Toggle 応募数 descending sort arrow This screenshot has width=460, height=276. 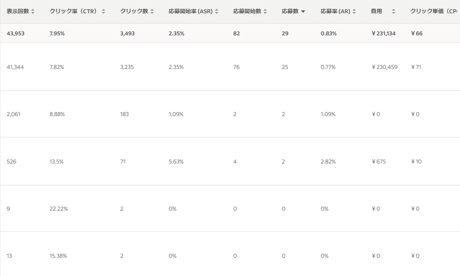point(303,11)
